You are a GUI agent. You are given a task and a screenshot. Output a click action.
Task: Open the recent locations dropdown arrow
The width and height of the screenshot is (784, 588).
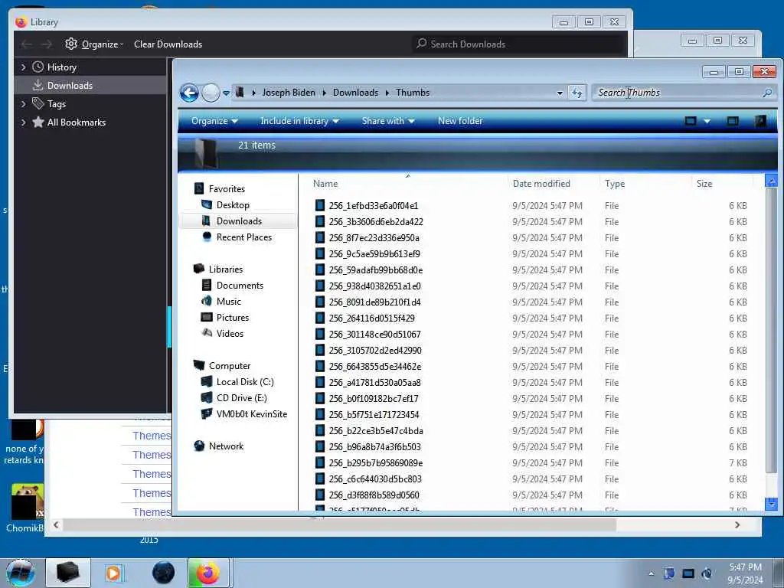click(226, 93)
